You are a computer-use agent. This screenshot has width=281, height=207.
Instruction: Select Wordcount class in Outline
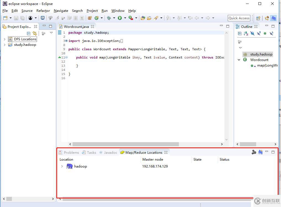click(x=259, y=60)
